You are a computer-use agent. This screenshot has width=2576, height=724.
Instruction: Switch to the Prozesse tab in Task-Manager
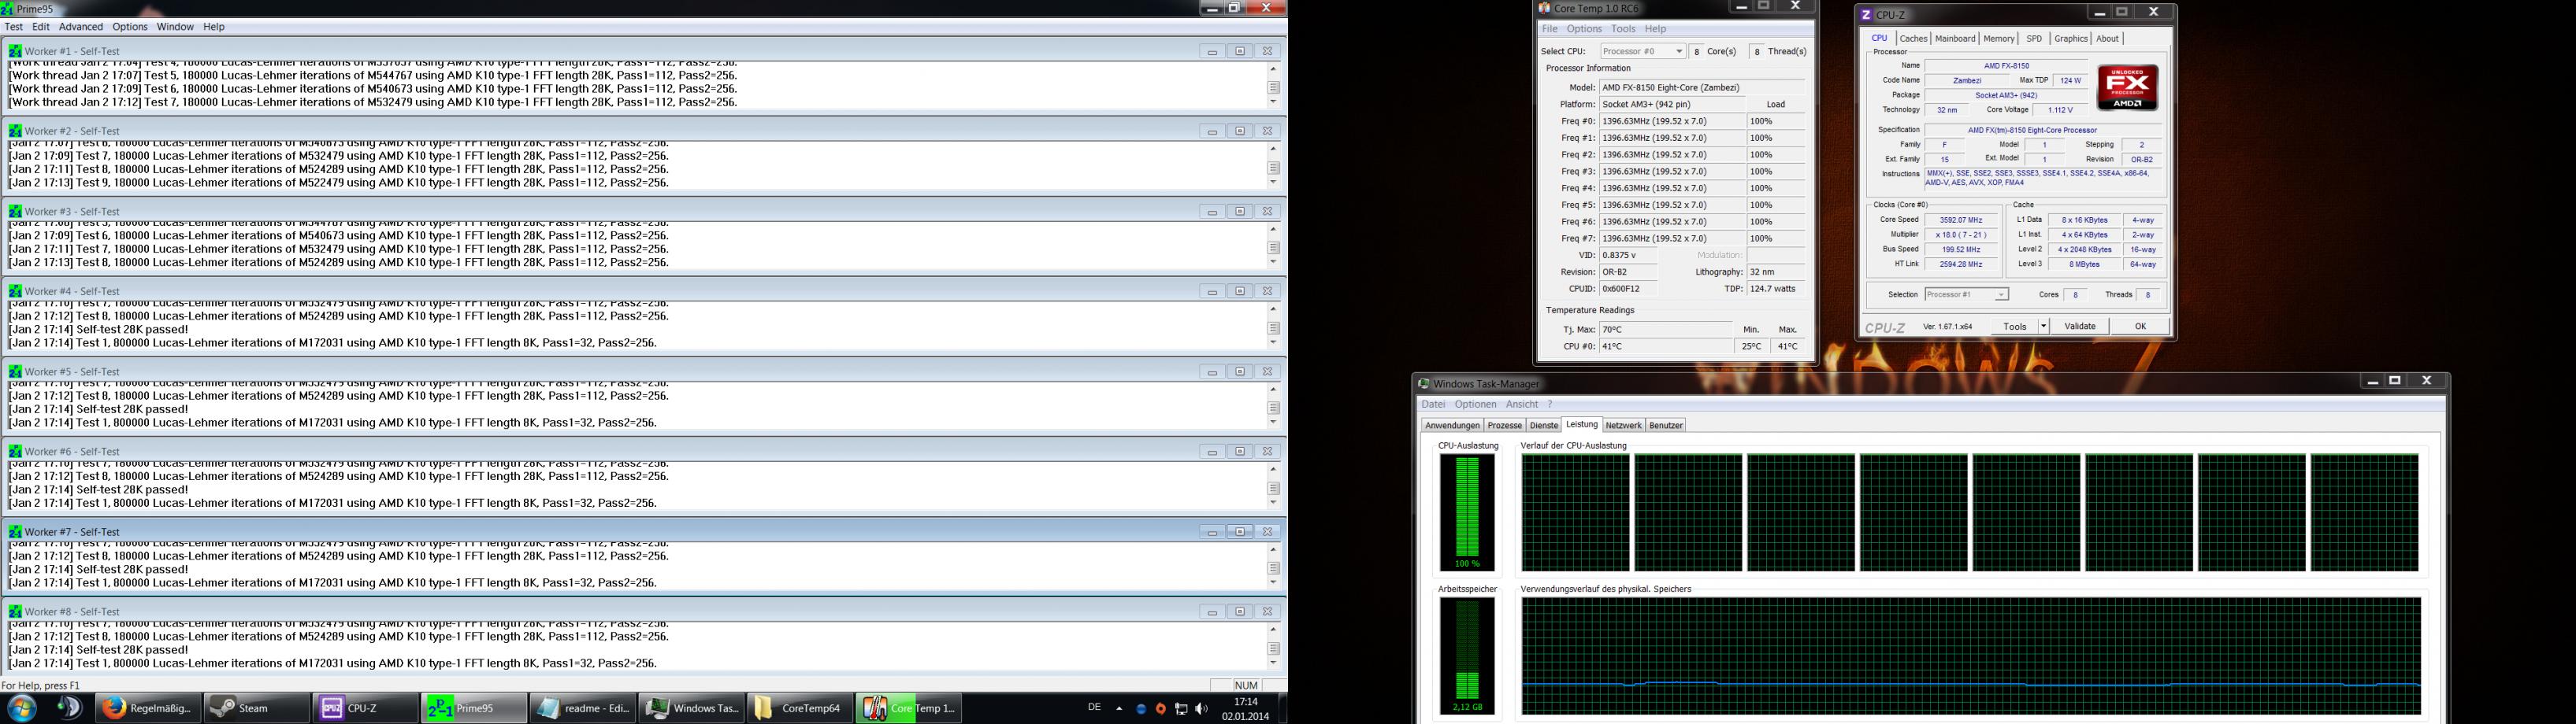[x=1504, y=426]
